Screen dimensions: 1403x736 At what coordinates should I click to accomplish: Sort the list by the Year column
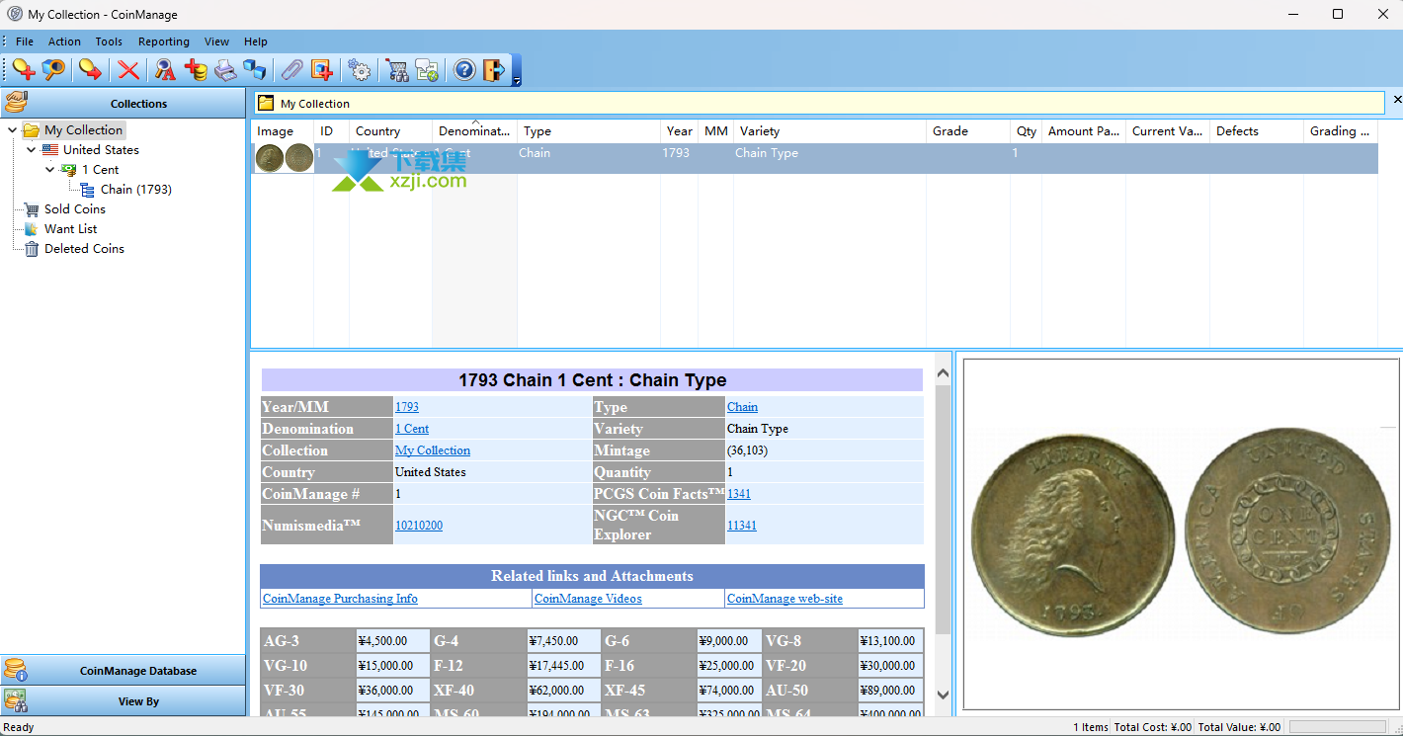[x=679, y=131]
